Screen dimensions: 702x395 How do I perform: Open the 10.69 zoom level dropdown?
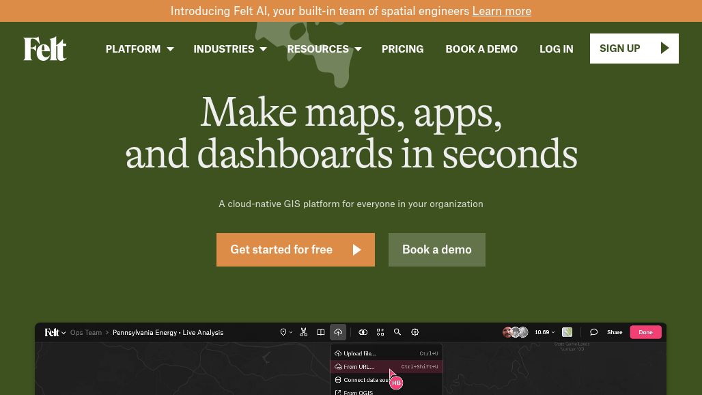point(544,332)
